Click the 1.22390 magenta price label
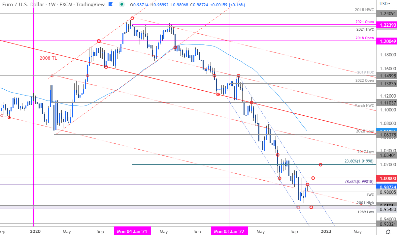397x235 pixels. [x=387, y=25]
